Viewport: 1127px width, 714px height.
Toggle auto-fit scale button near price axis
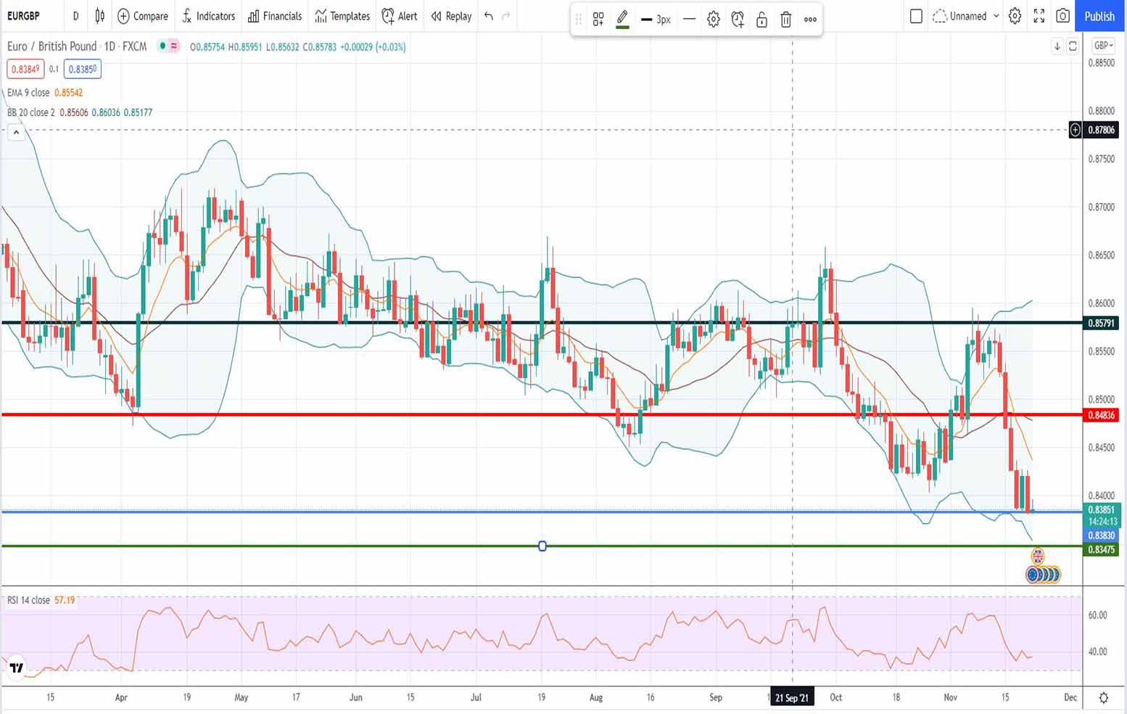click(x=1073, y=46)
